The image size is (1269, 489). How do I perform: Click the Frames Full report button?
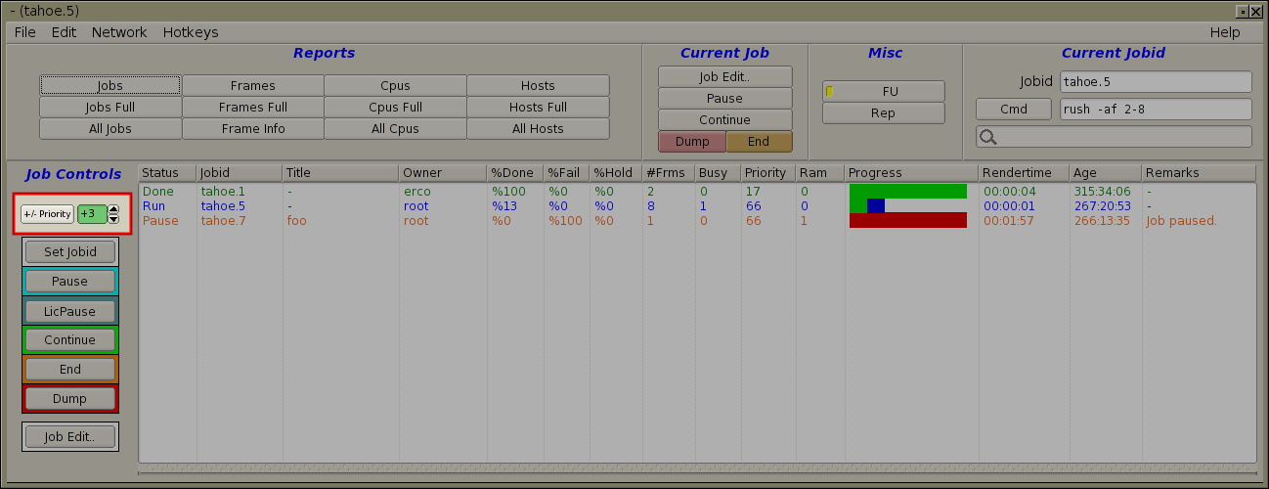[x=253, y=108]
